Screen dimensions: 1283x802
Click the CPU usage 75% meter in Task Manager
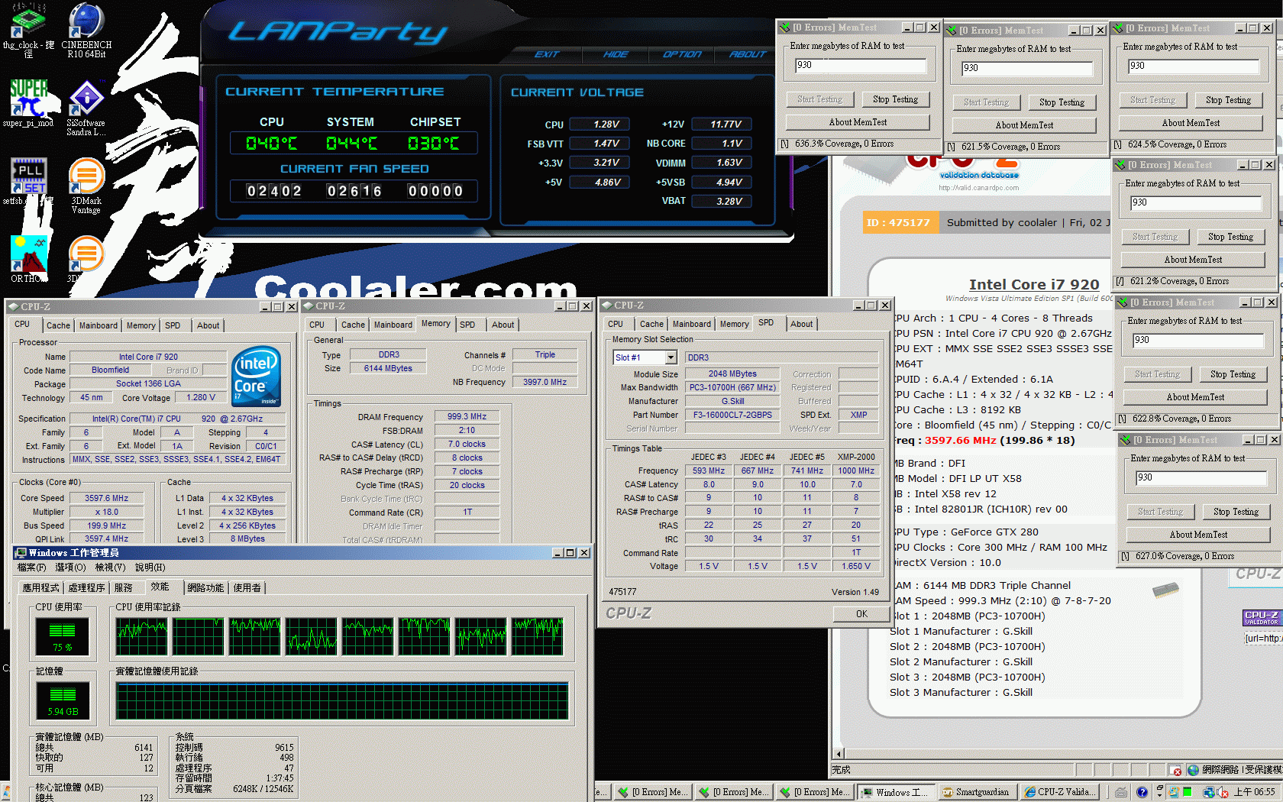(x=62, y=636)
